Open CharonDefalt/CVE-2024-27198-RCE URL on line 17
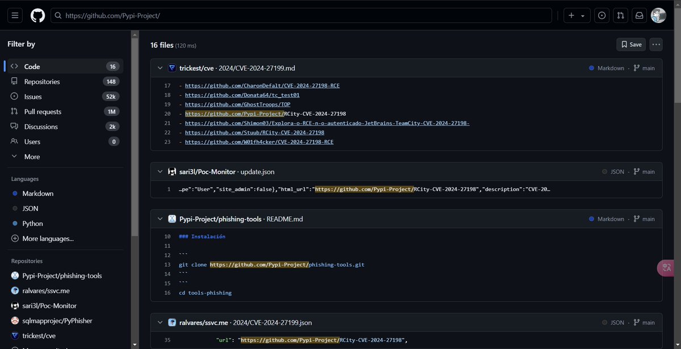 coord(262,86)
